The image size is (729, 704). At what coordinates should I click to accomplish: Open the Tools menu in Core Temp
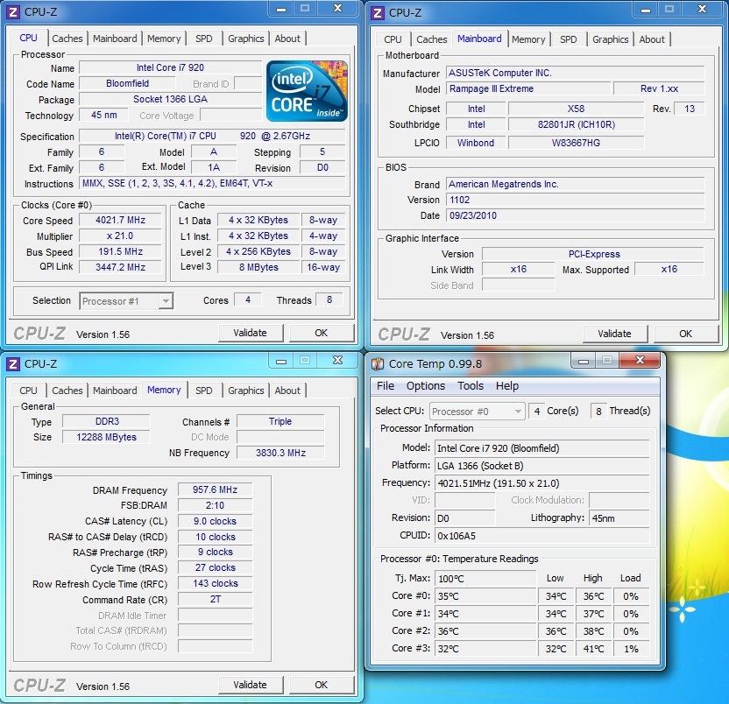(x=471, y=386)
